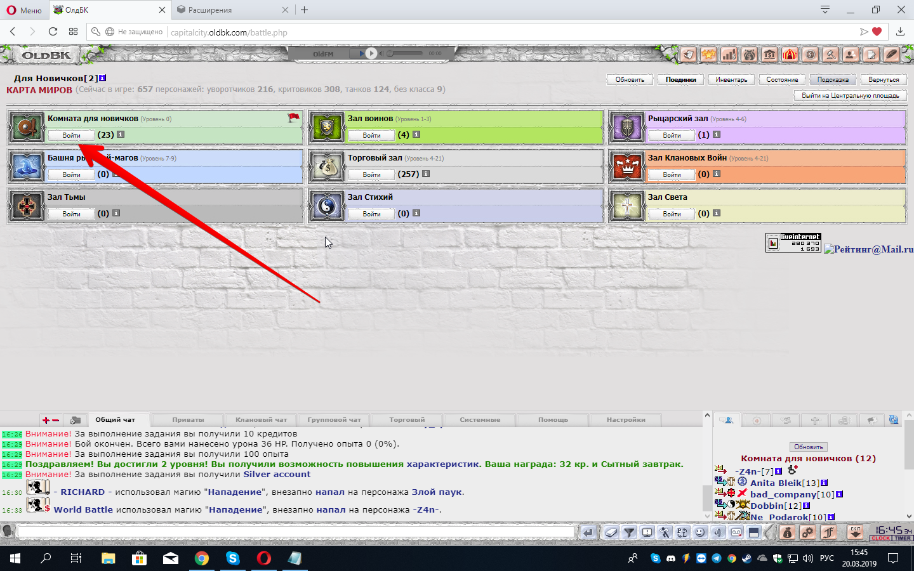
Task: Click the red circus tent icon
Action: (790, 55)
